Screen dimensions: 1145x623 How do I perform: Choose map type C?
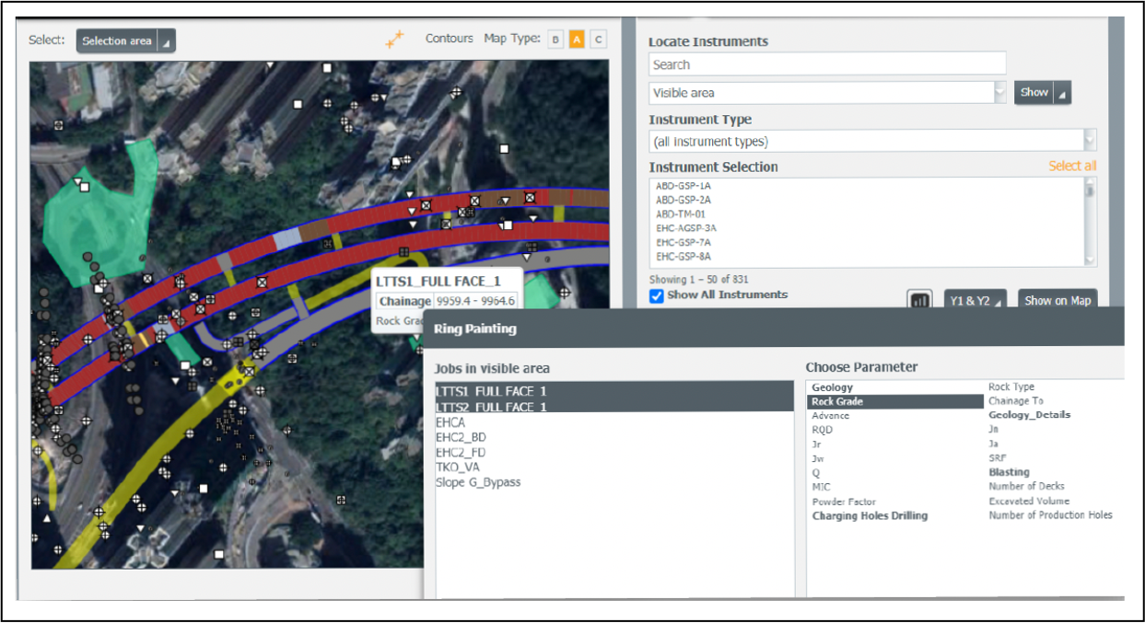point(599,40)
